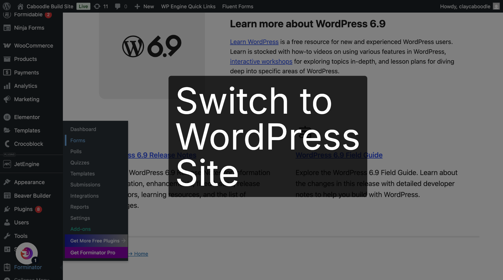Click the Users person icon
This screenshot has width=503, height=280.
point(7,222)
